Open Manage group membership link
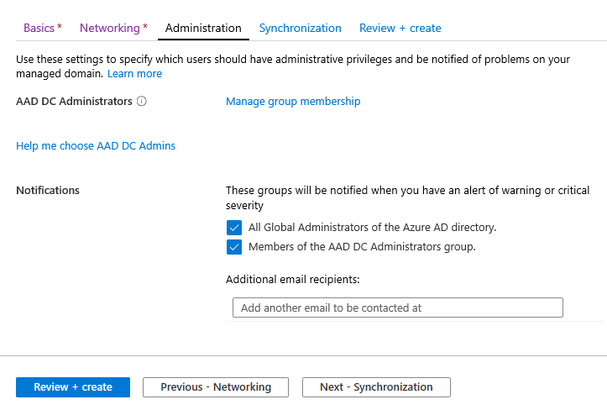 293,102
